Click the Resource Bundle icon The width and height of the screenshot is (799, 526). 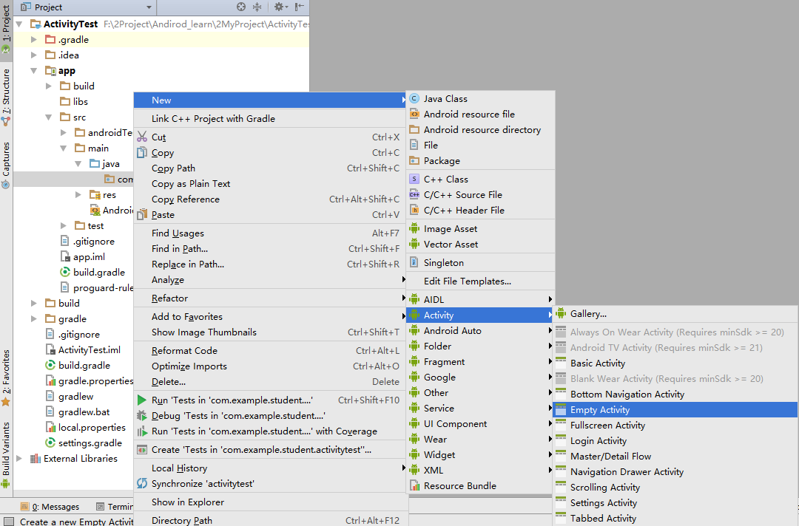pyautogui.click(x=415, y=486)
